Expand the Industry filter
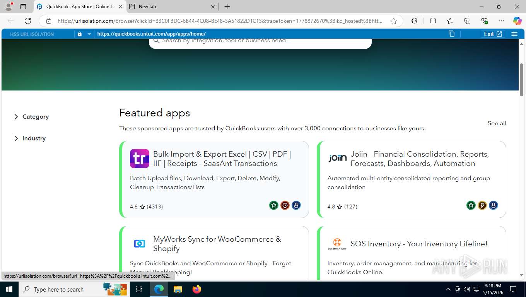The height and width of the screenshot is (297, 526). point(30,138)
